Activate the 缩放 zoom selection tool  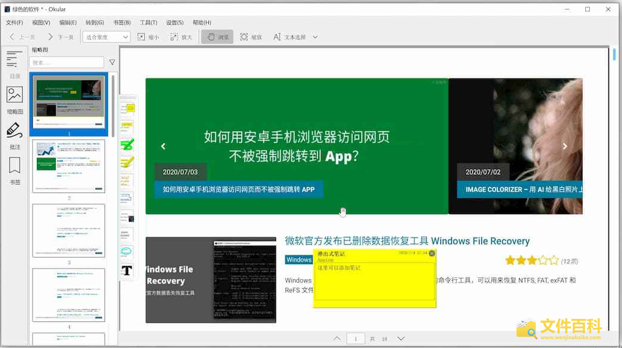[x=251, y=37]
